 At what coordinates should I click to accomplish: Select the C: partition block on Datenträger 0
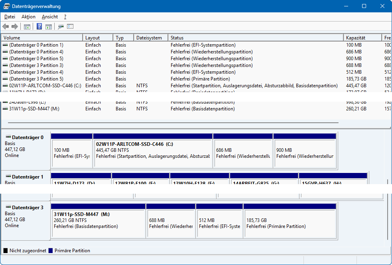(153, 153)
